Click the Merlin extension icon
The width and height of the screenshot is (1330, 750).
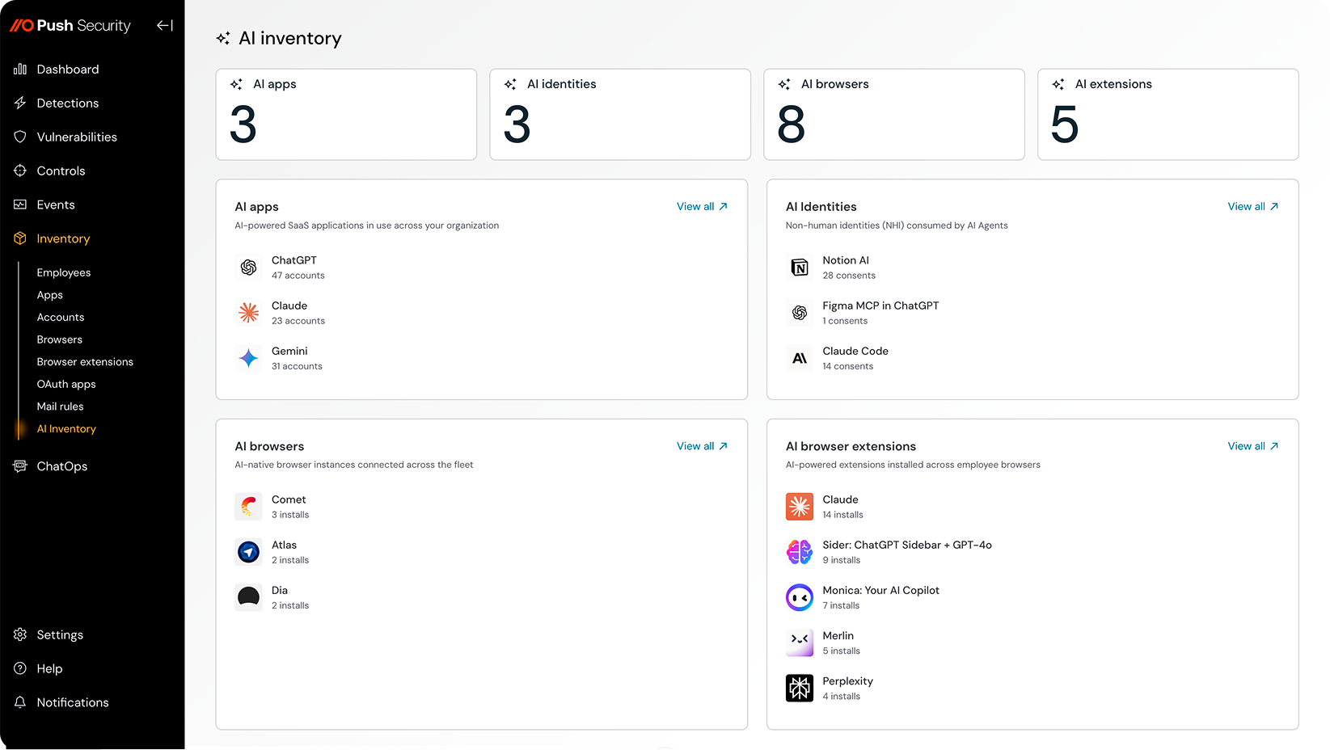click(799, 643)
